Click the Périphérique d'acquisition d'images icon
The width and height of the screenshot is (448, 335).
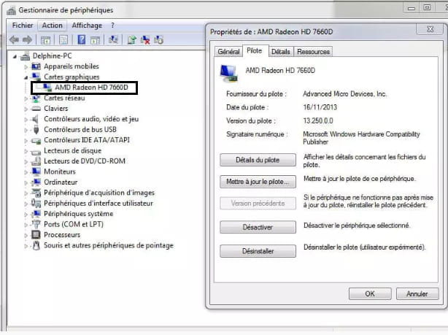click(36, 193)
